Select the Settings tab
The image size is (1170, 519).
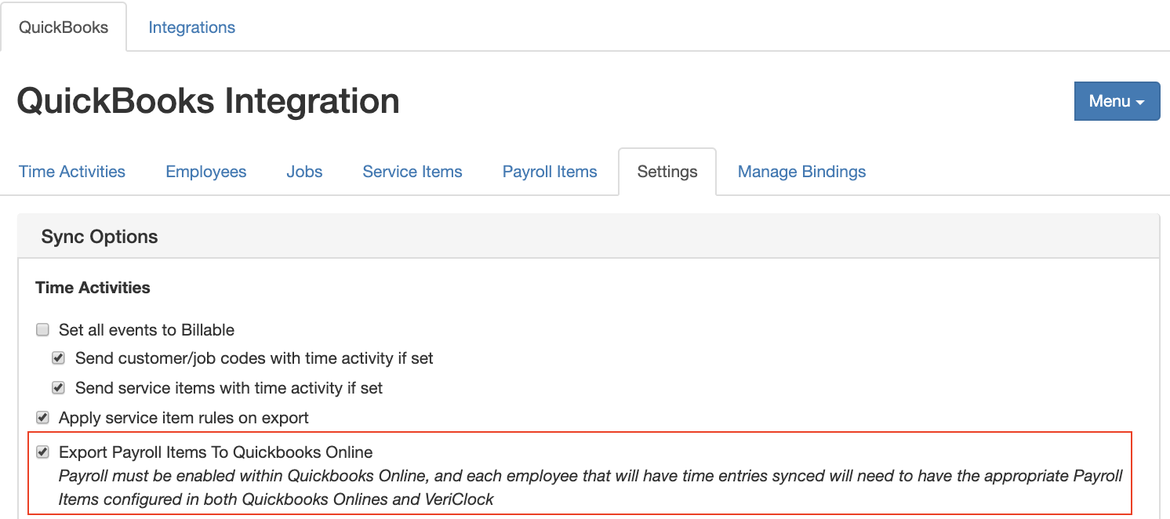tap(667, 172)
